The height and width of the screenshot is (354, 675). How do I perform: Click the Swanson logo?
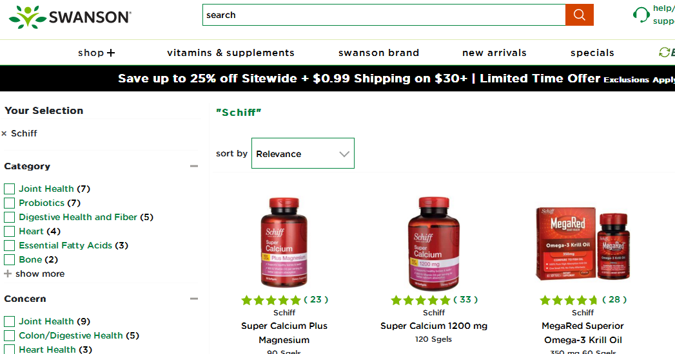tap(70, 17)
